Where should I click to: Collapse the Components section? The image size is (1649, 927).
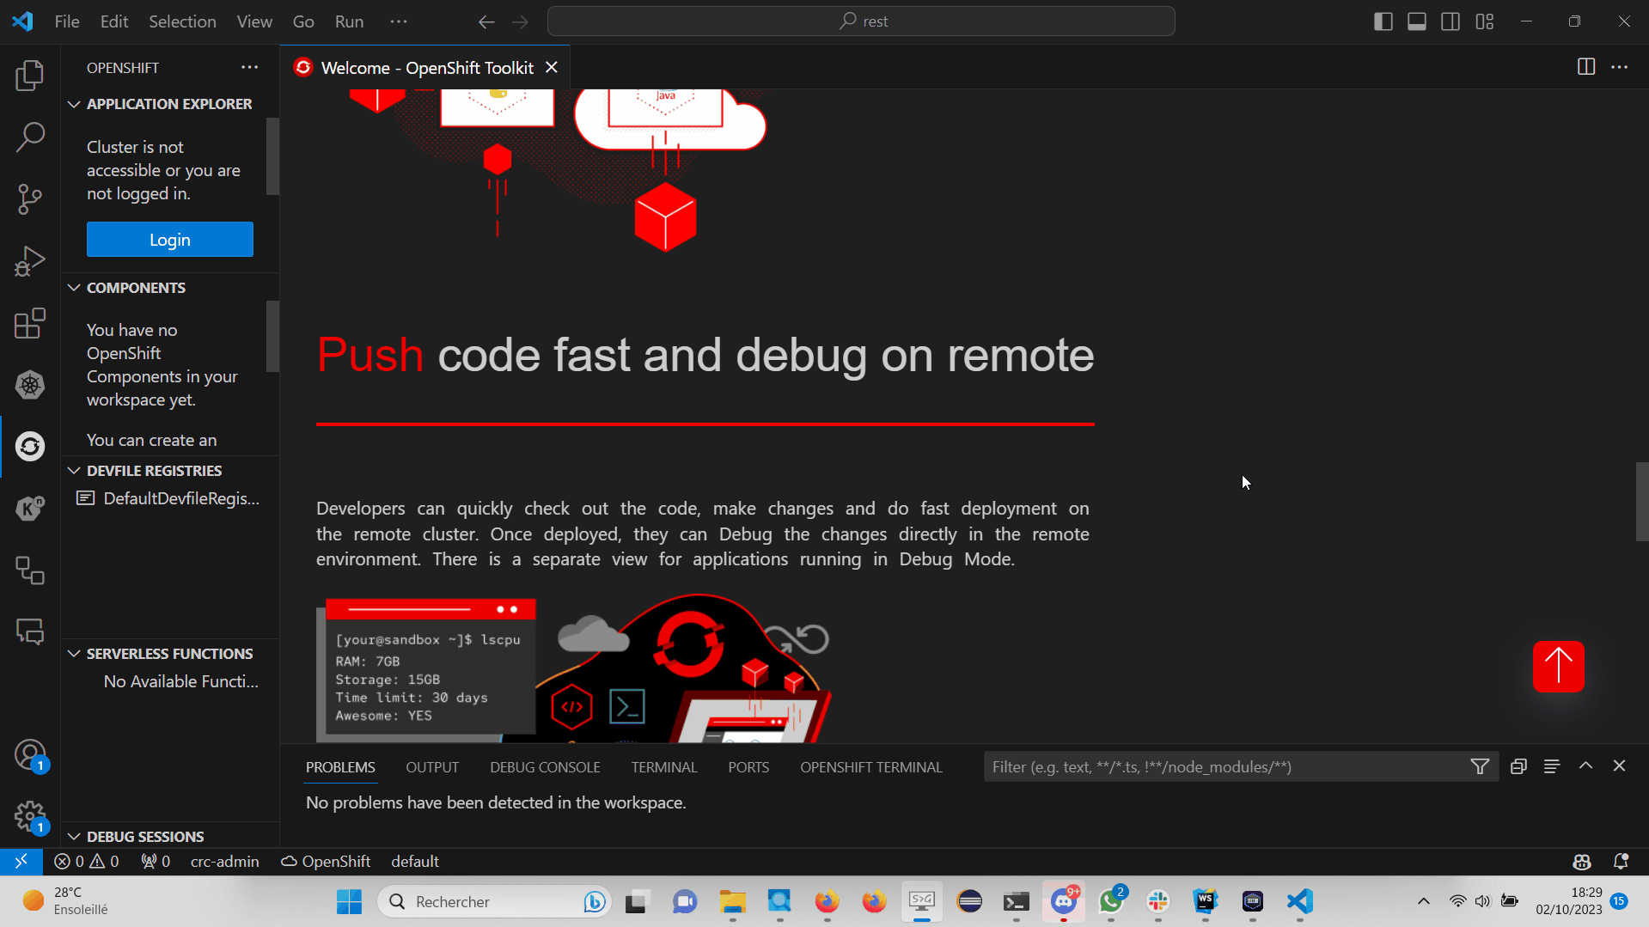click(74, 287)
